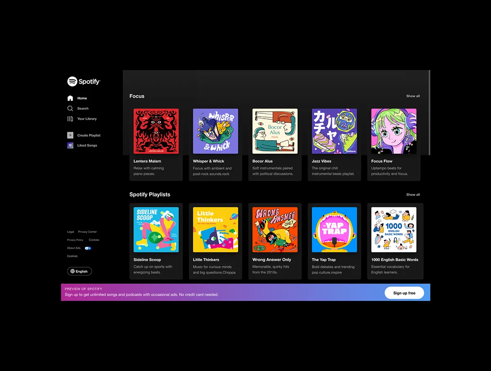Open the Legal footer link

(71, 232)
